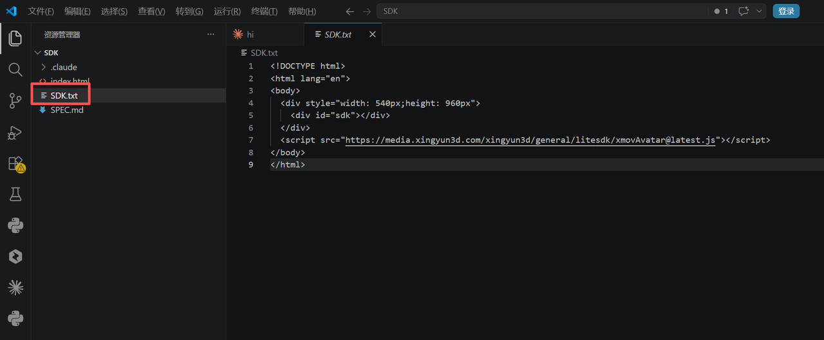Viewport: 824px width, 340px height.
Task: Open the Python view above the hexagon icon
Action: [15, 225]
